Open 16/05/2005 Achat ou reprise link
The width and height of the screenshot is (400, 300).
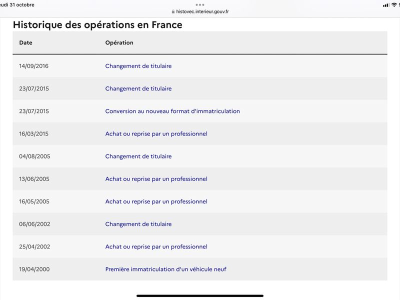(156, 201)
